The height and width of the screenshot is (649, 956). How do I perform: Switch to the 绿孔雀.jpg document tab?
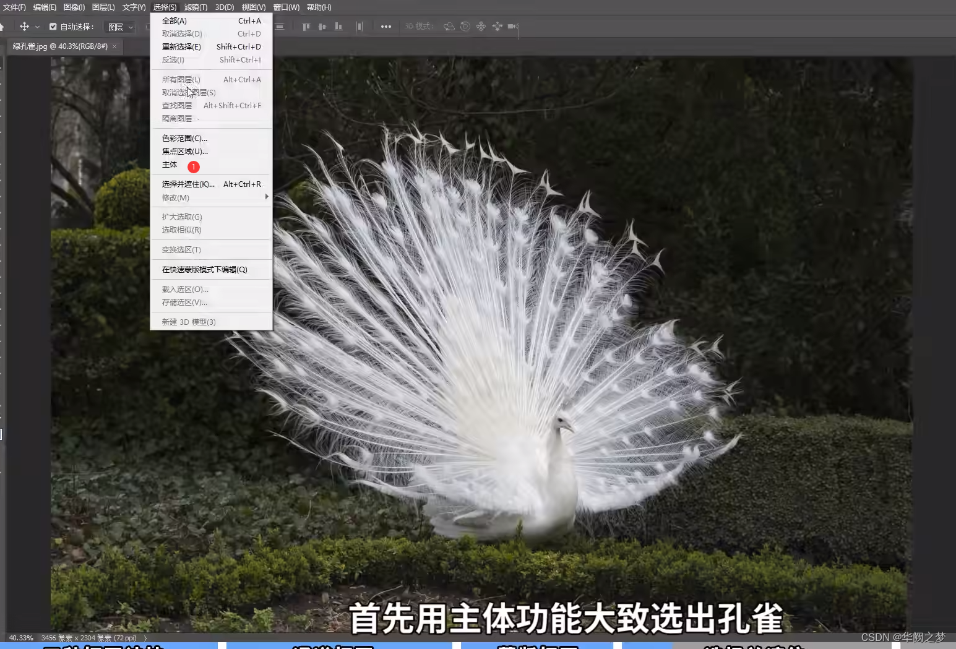pos(60,46)
